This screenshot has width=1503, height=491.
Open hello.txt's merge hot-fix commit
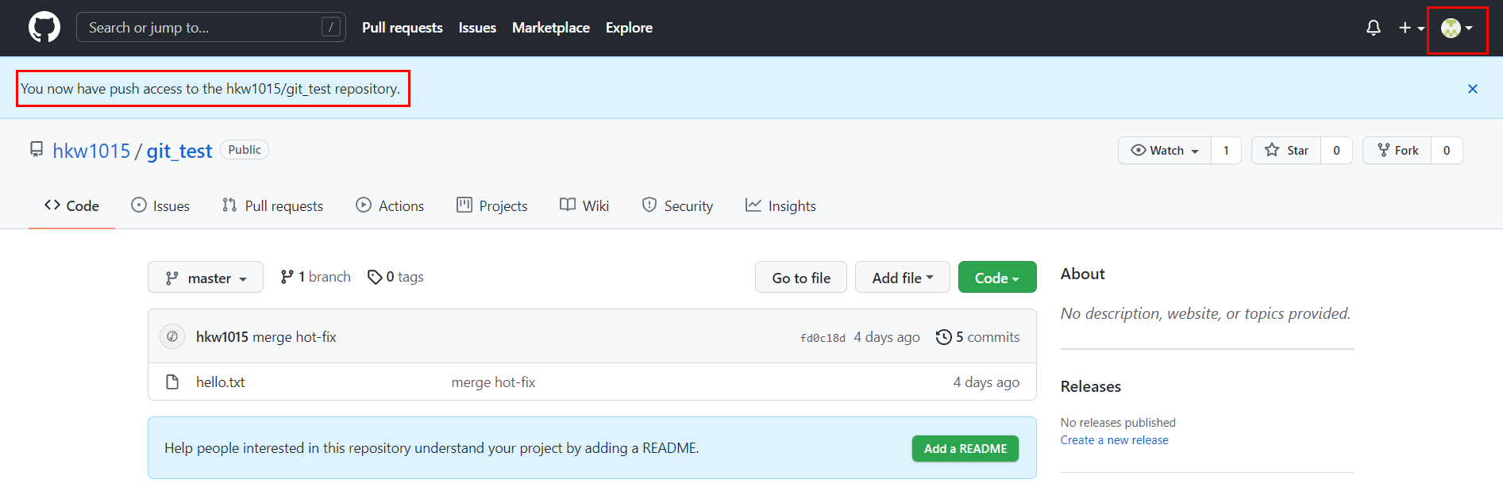click(494, 382)
